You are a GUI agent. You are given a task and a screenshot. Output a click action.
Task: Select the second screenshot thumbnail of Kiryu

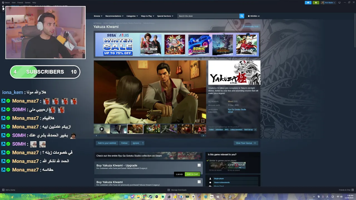point(118,129)
